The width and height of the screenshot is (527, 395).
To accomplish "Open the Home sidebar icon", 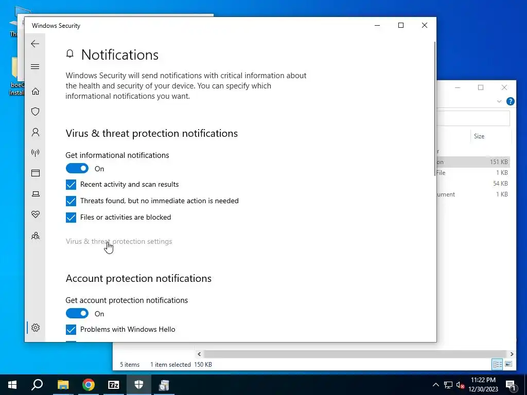I will [x=36, y=92].
